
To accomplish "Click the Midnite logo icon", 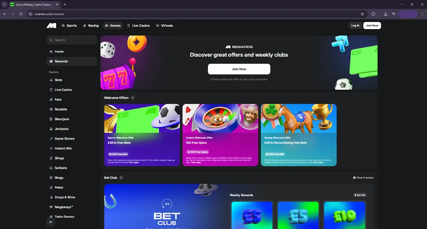I will (51, 26).
